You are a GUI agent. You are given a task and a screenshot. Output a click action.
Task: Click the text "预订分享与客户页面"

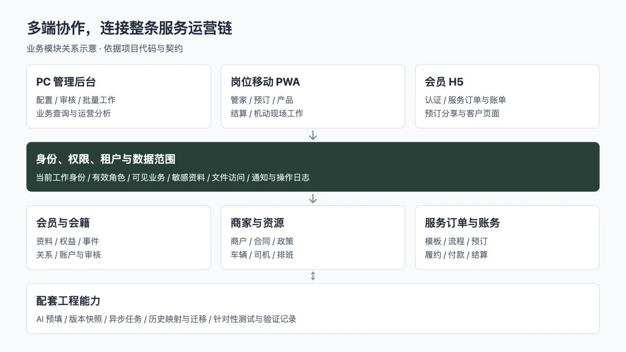tap(462, 113)
